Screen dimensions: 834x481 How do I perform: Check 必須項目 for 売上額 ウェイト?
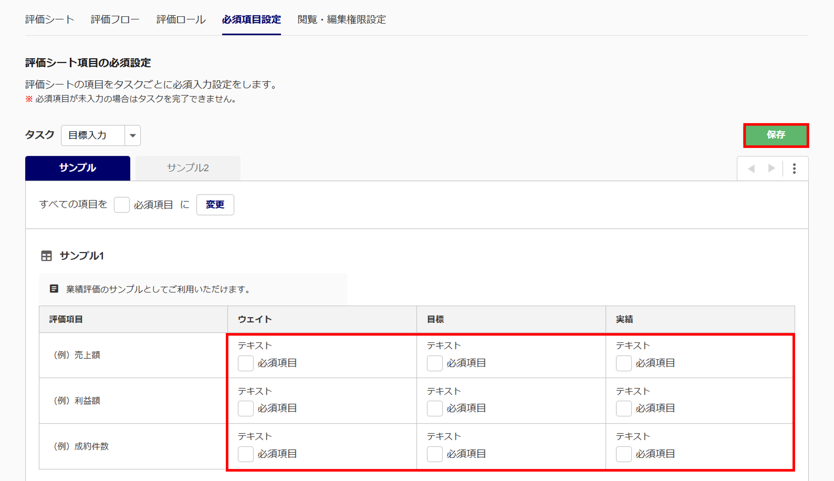[x=245, y=363]
